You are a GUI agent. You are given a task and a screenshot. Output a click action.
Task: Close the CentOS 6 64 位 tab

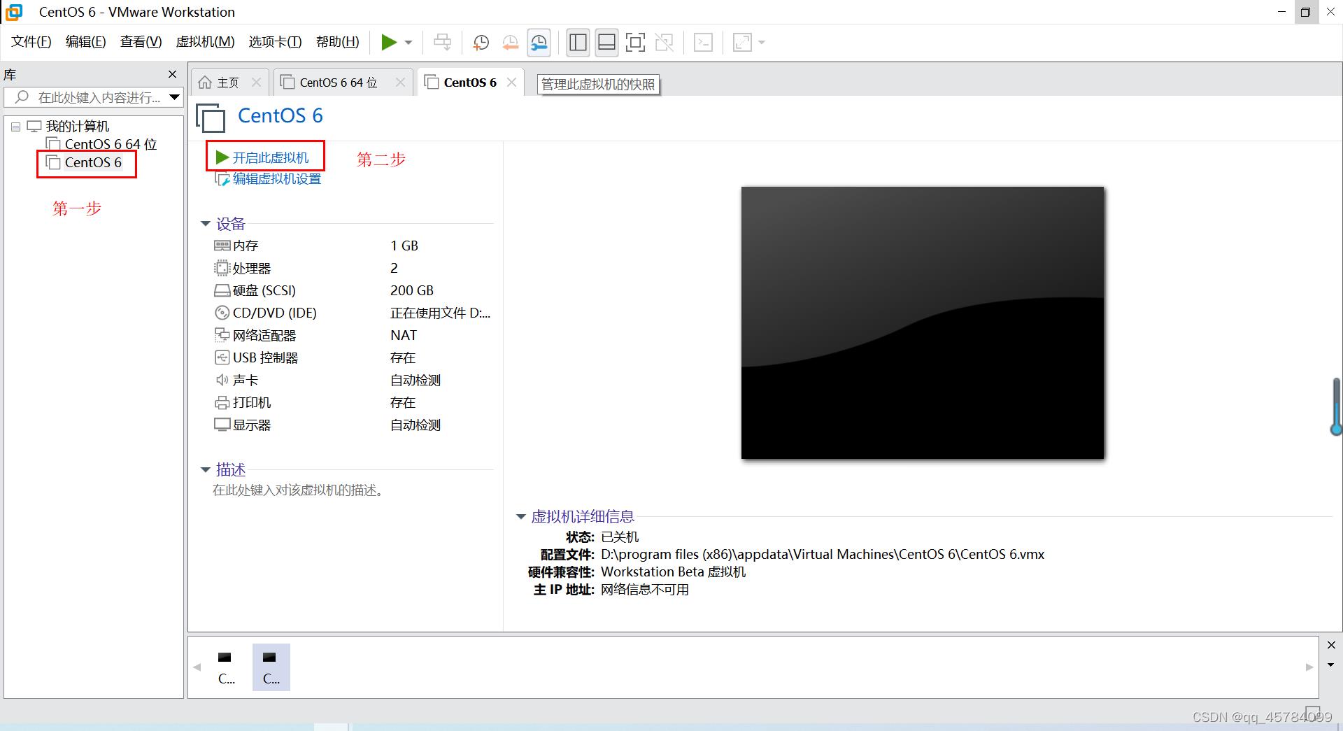point(400,83)
